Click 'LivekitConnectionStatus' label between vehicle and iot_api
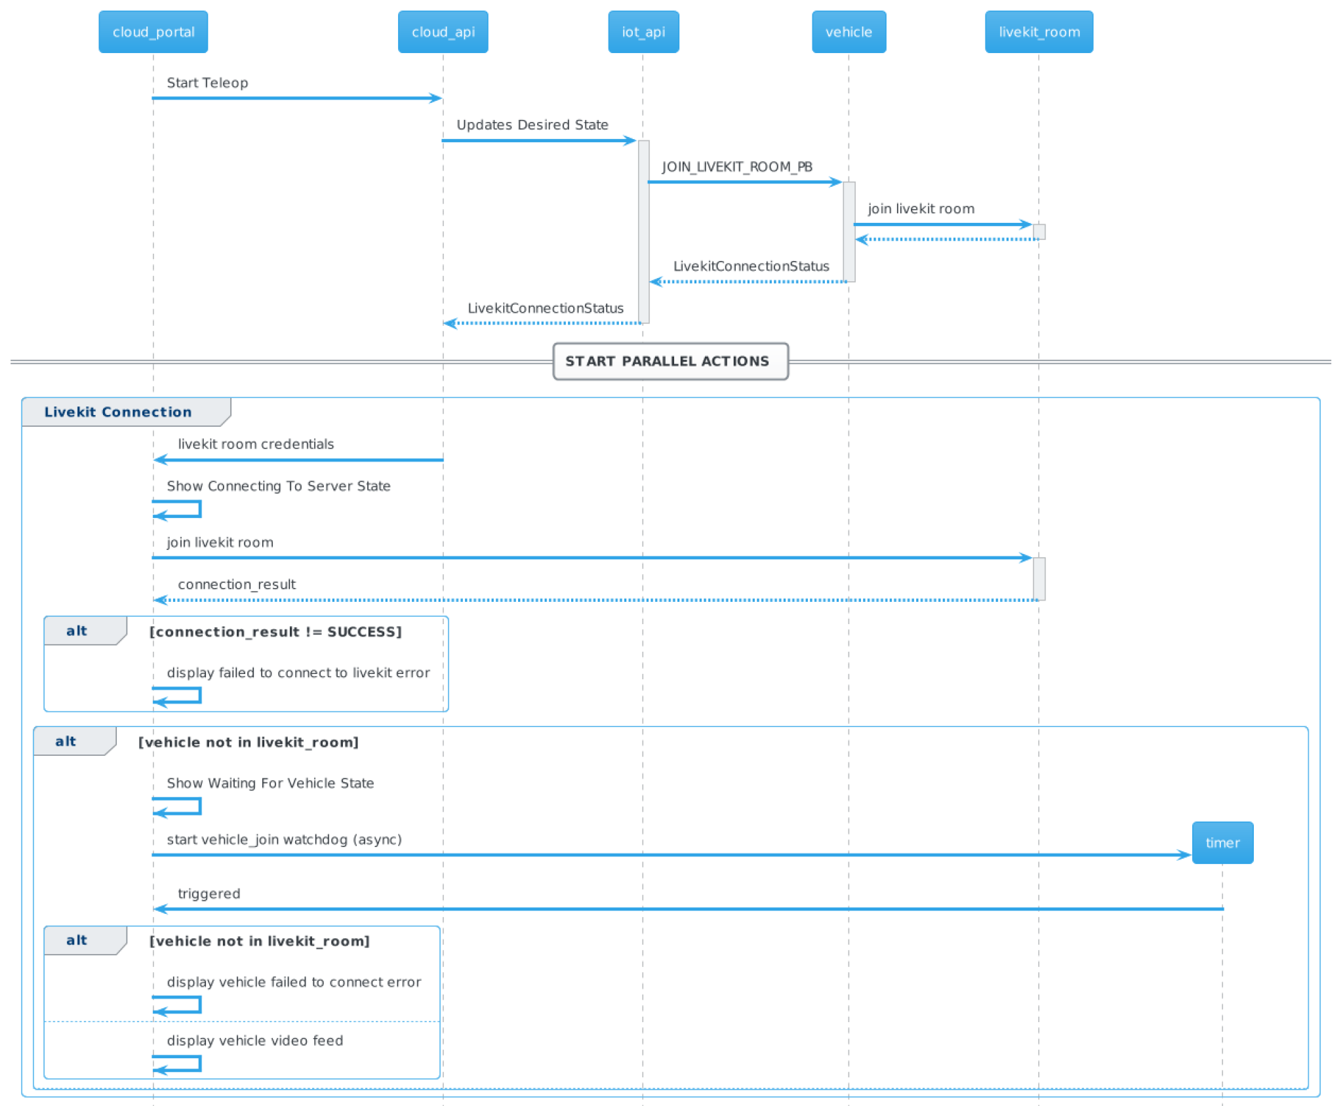Image resolution: width=1343 pixels, height=1106 pixels. (x=751, y=266)
